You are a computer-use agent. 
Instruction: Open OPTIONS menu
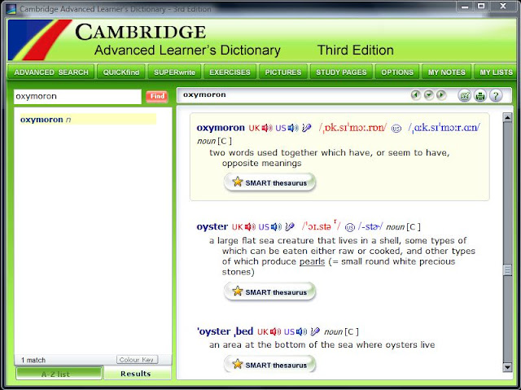pyautogui.click(x=397, y=72)
